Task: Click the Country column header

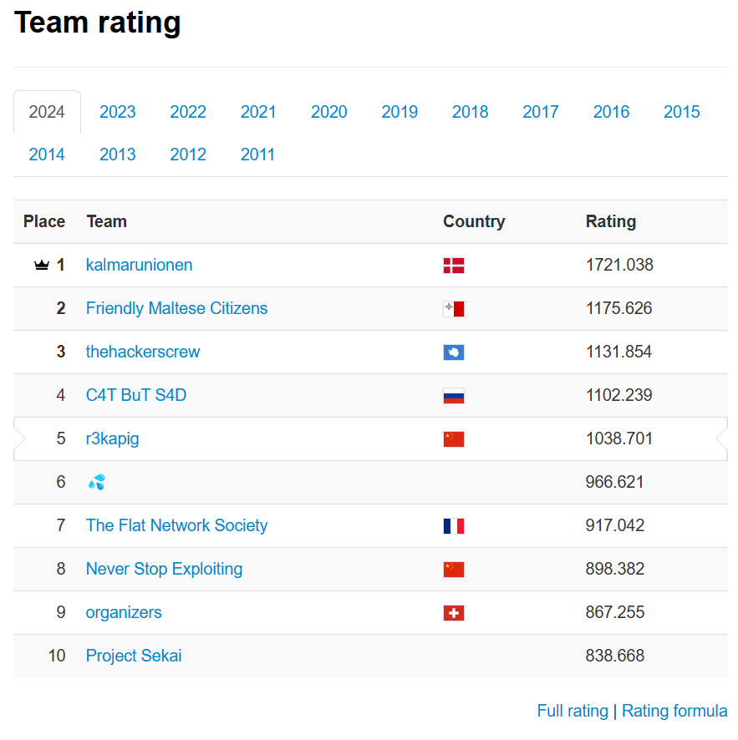Action: pos(474,222)
